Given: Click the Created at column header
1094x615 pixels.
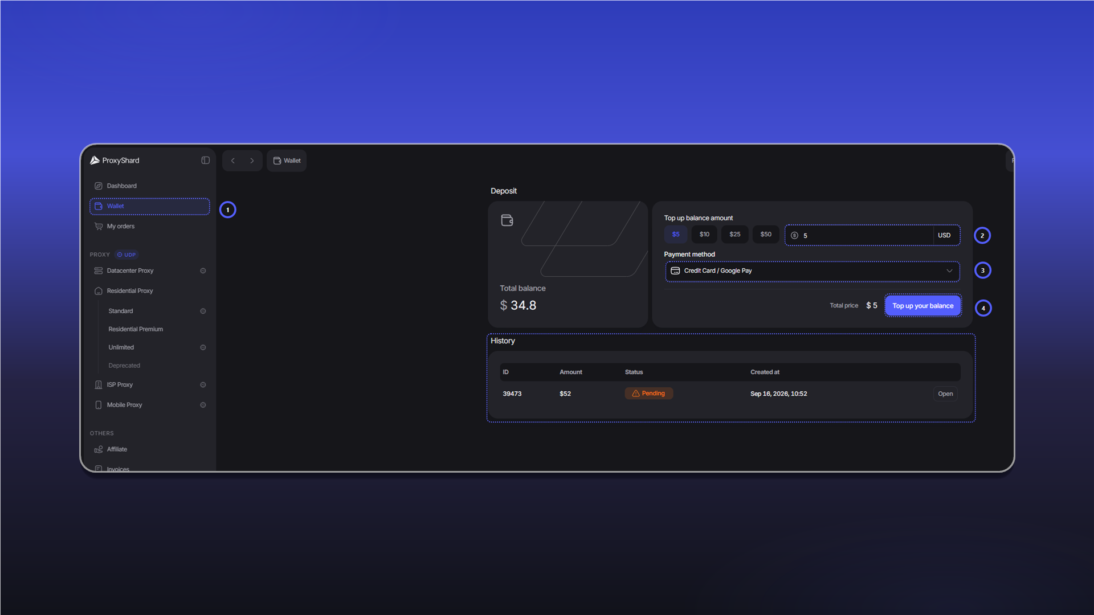Looking at the screenshot, I should 765,372.
